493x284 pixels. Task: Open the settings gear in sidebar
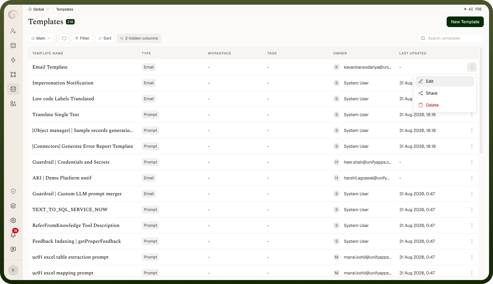point(13,220)
